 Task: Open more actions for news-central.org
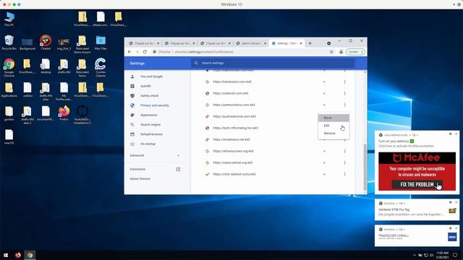point(344,162)
